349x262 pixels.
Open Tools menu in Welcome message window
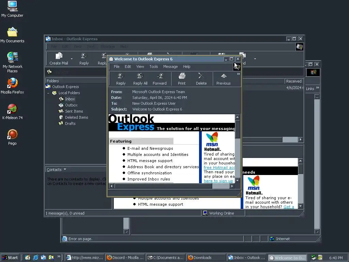(154, 67)
